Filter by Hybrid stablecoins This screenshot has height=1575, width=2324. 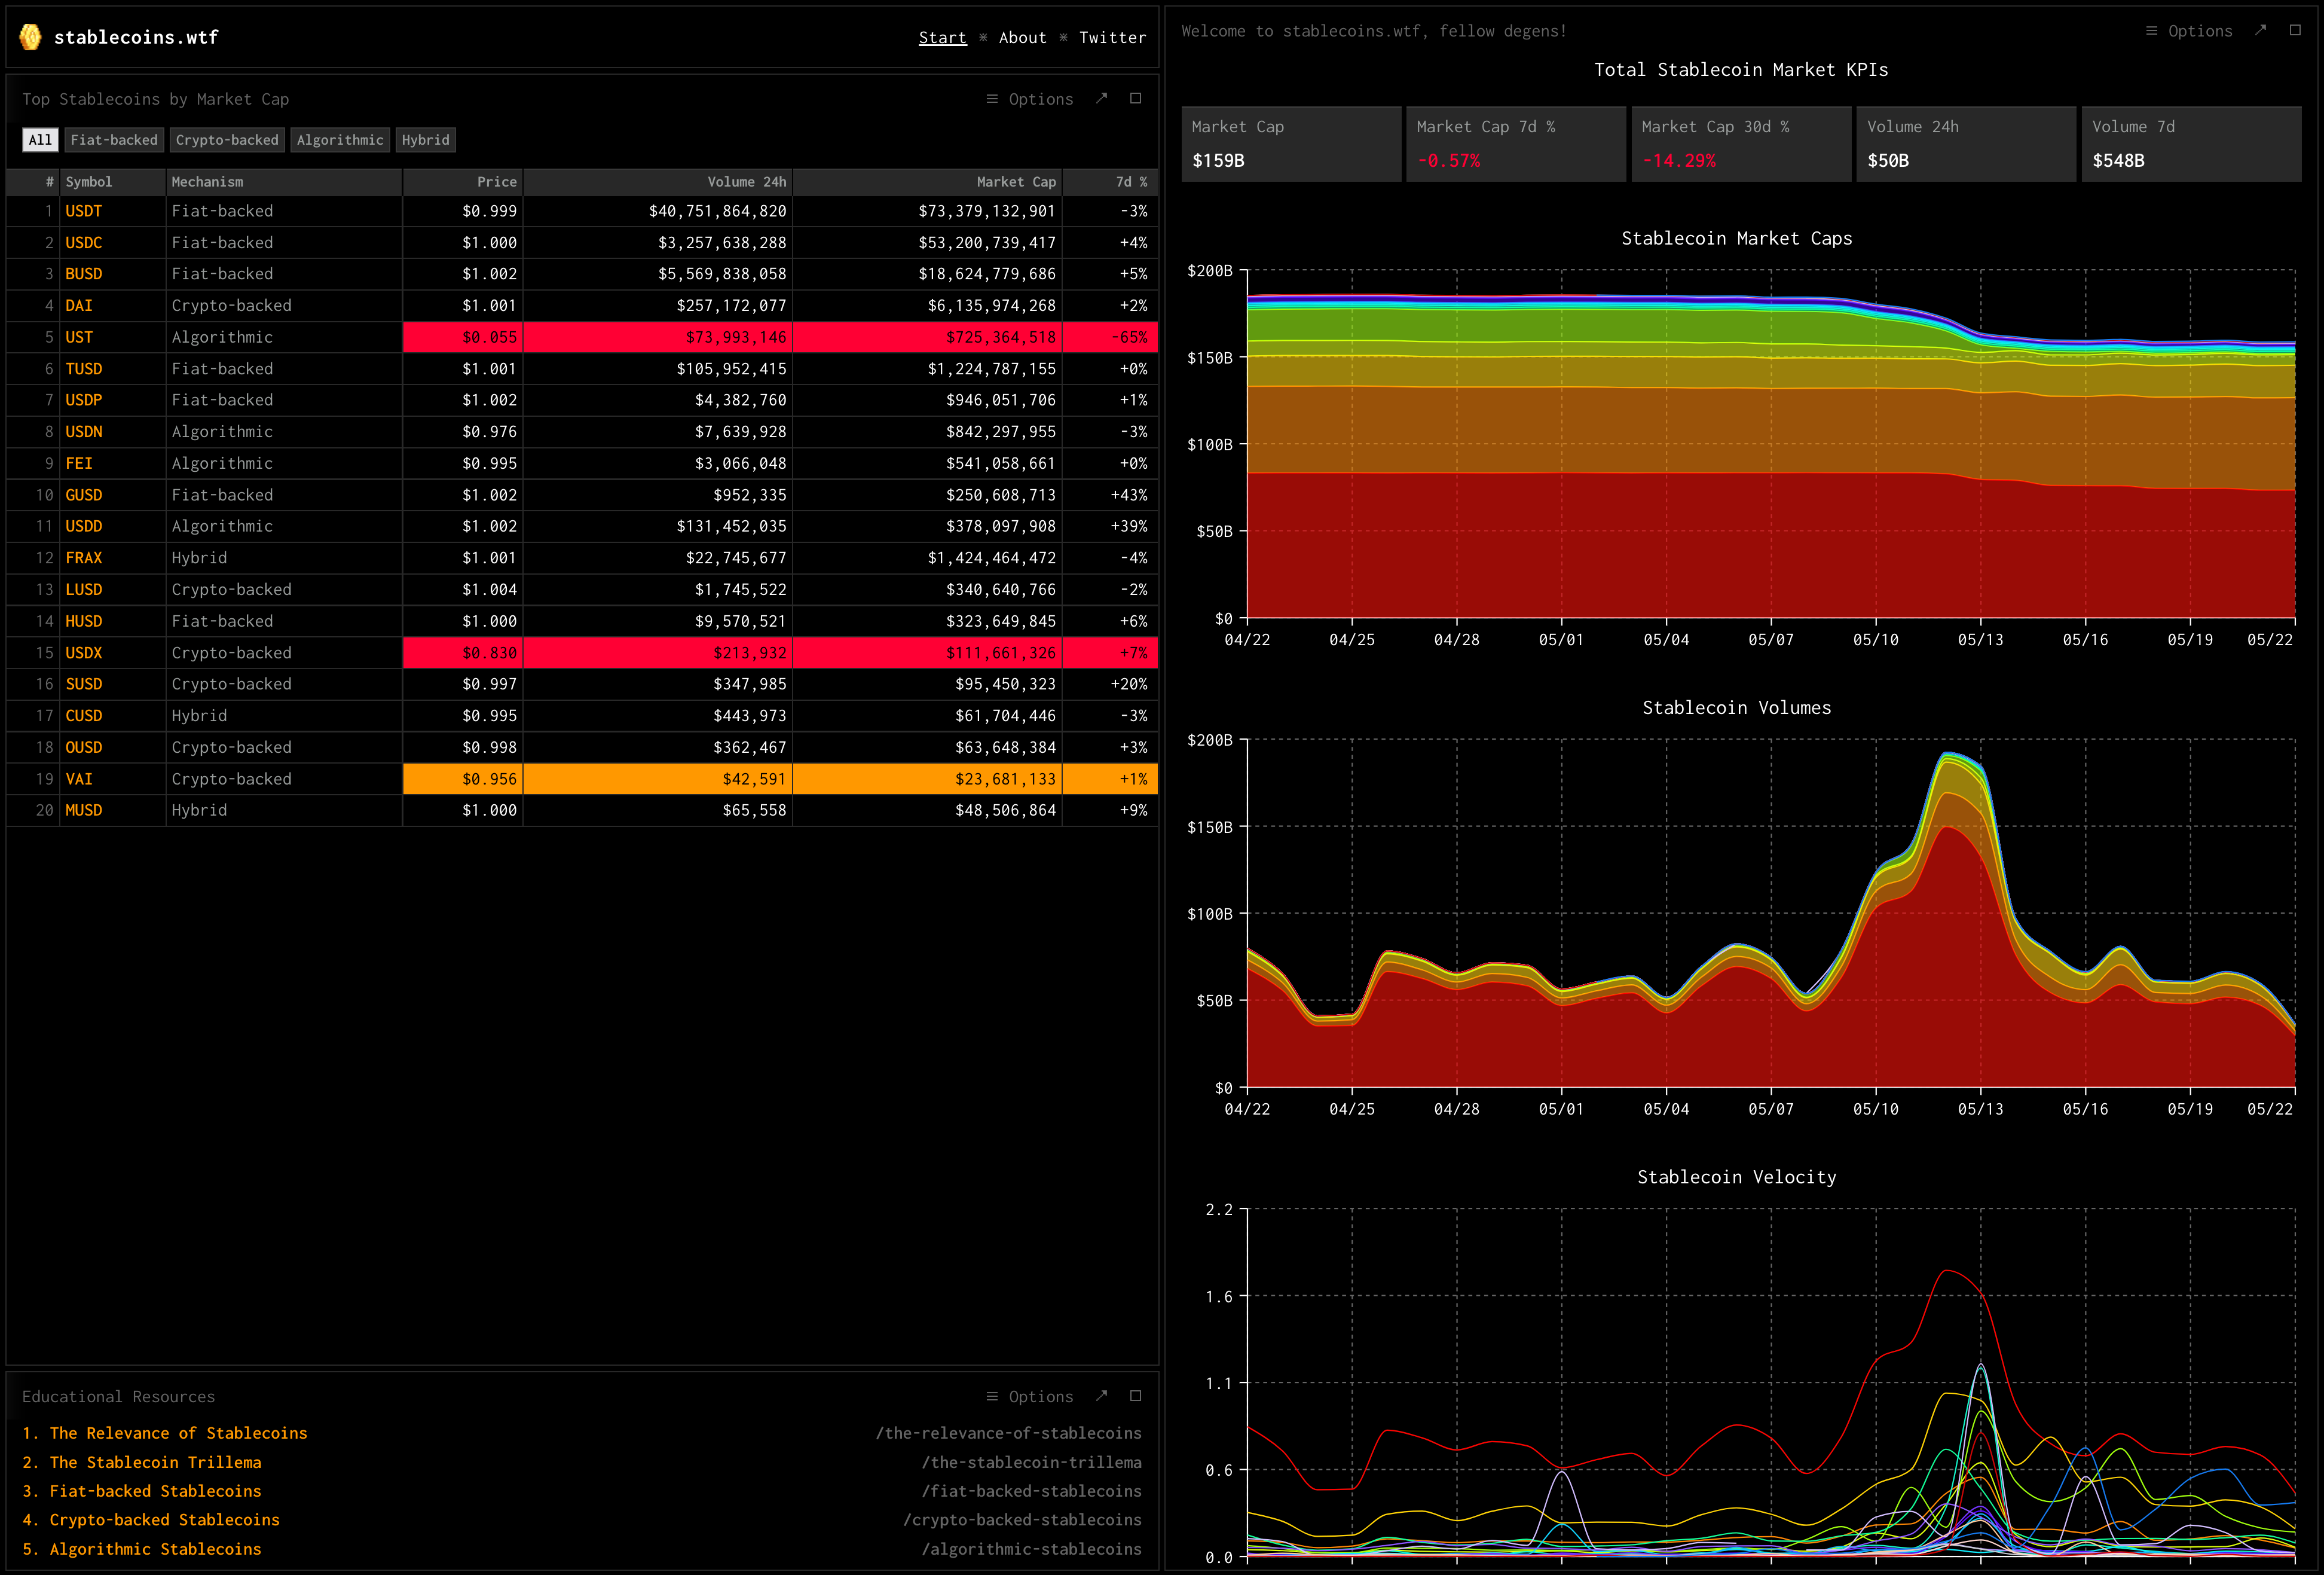pyautogui.click(x=425, y=140)
